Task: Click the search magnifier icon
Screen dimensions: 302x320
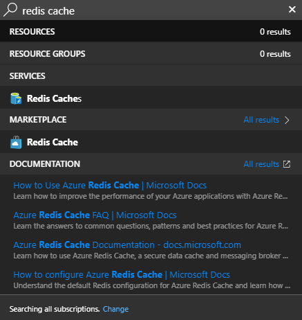Action: tap(10, 10)
